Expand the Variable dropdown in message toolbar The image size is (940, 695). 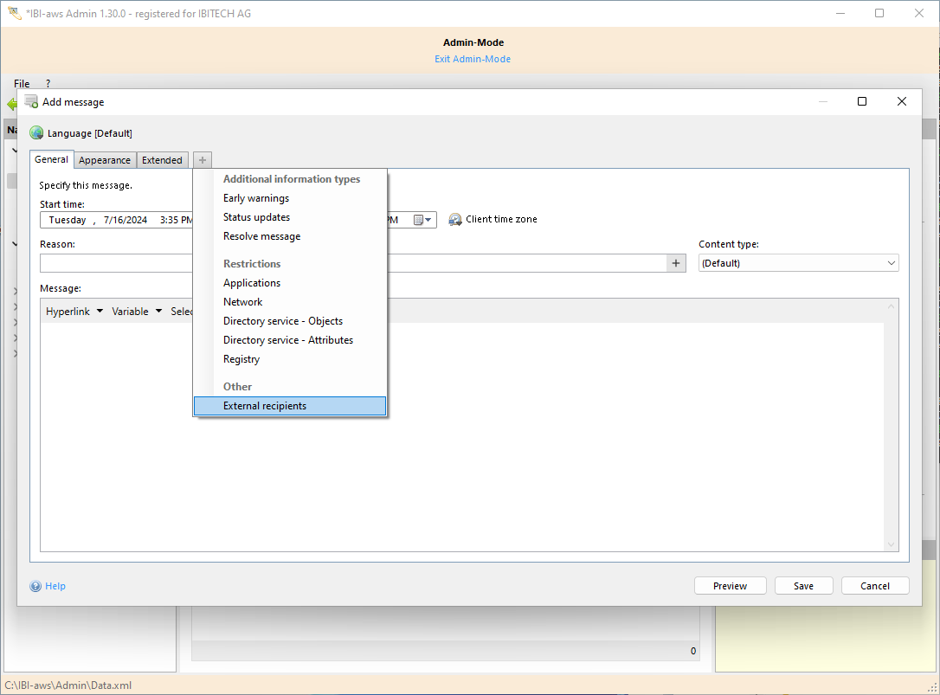click(137, 312)
